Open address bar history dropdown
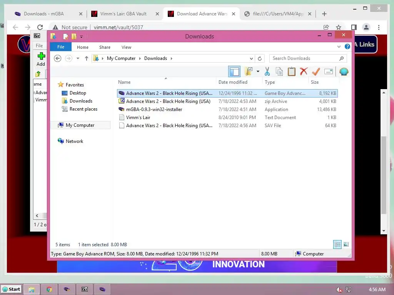Image resolution: width=394 pixels, height=295 pixels. click(251, 58)
